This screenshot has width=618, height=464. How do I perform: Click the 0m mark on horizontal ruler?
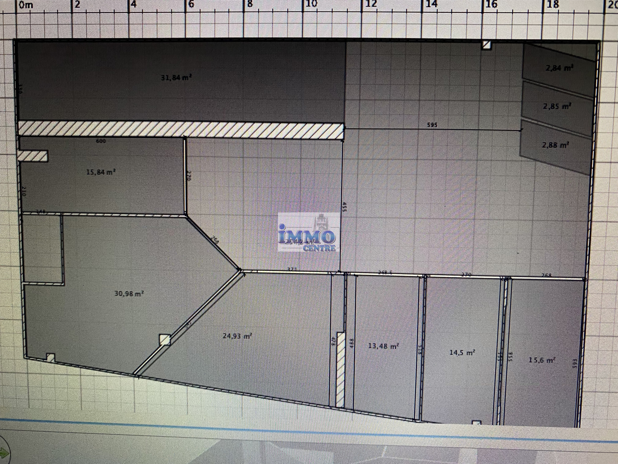tap(25, 5)
